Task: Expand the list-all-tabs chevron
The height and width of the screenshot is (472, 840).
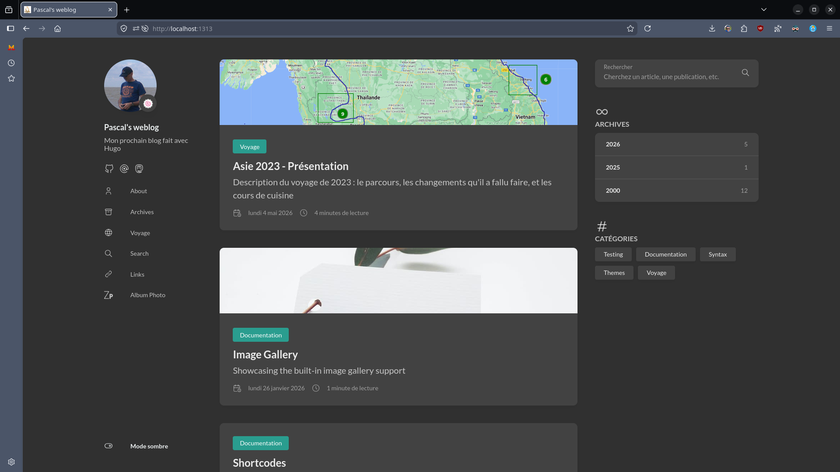Action: pos(763,10)
